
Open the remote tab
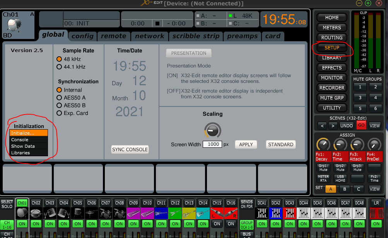114,36
